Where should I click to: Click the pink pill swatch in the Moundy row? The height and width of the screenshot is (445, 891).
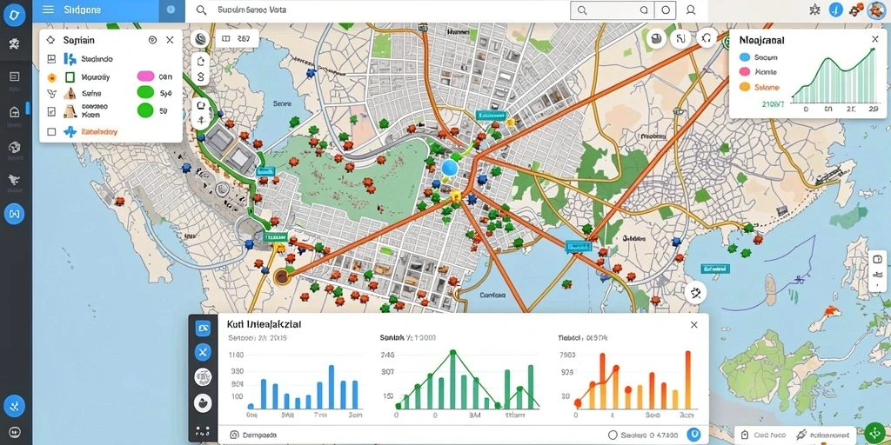pos(146,76)
